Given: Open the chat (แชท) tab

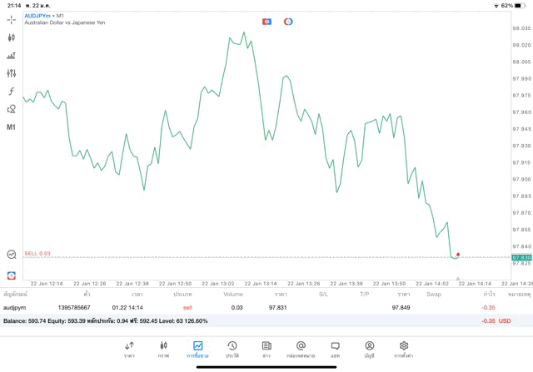Looking at the screenshot, I should click(x=335, y=349).
